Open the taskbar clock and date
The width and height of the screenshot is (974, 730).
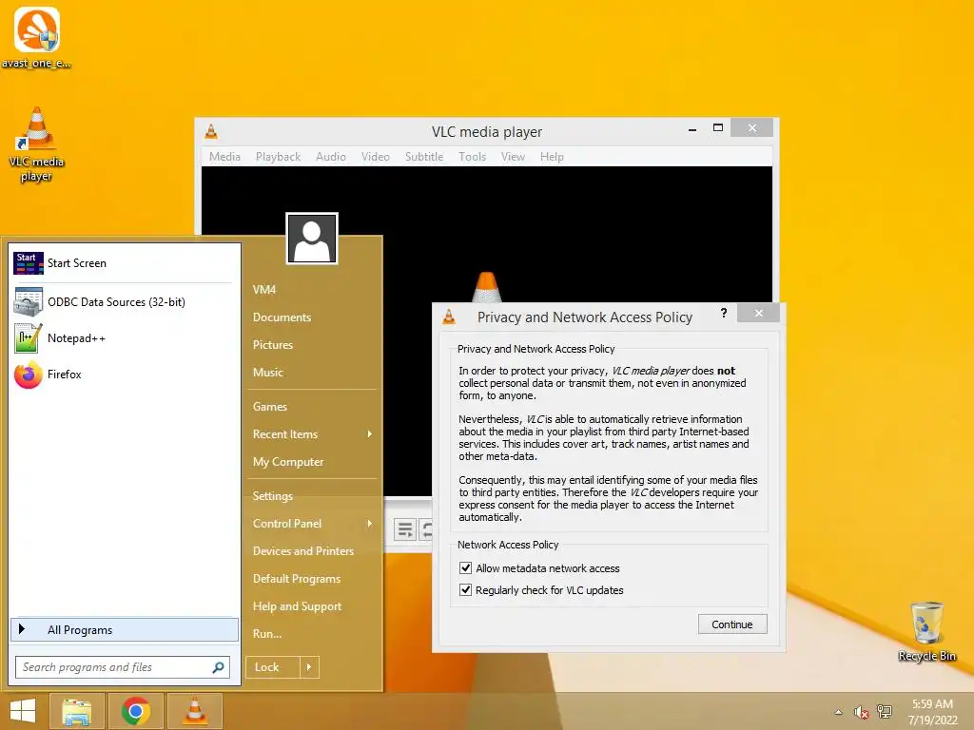tap(932, 712)
